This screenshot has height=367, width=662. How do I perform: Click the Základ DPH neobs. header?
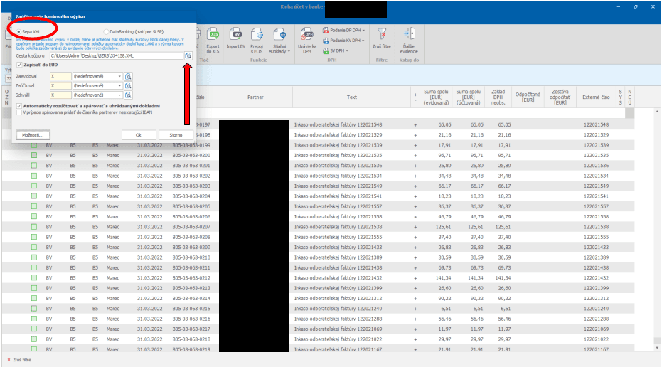498,97
